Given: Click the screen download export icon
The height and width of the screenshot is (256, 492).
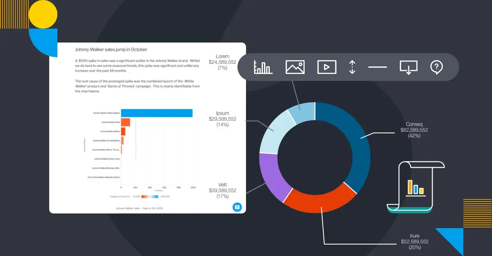Looking at the screenshot, I should tap(408, 67).
